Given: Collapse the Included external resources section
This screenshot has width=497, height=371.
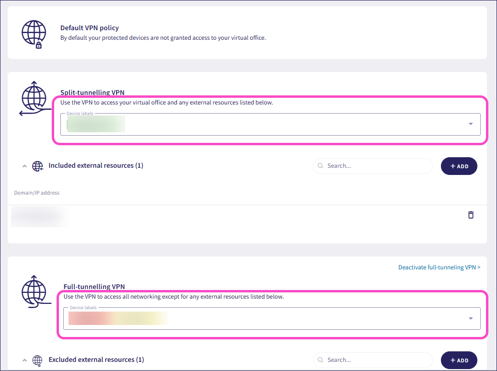Looking at the screenshot, I should click(24, 166).
